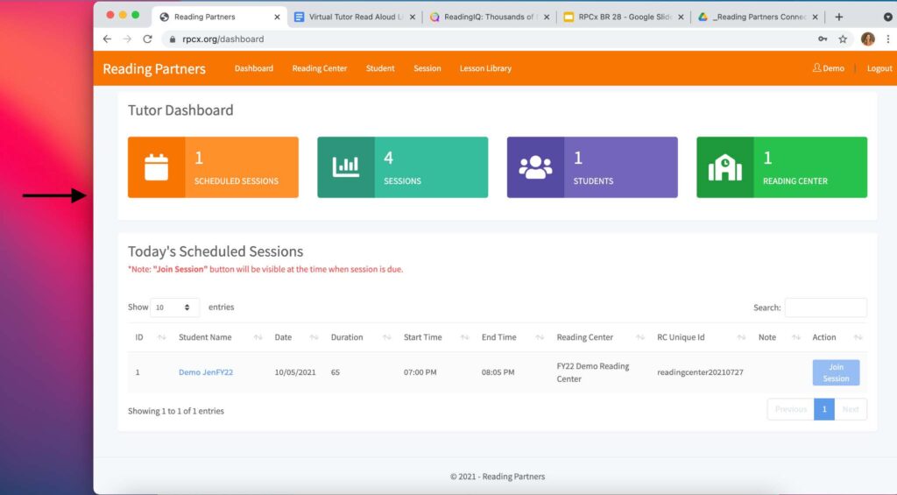The width and height of the screenshot is (897, 495).
Task: Open Demo JenFY22 student link
Action: [x=206, y=372]
